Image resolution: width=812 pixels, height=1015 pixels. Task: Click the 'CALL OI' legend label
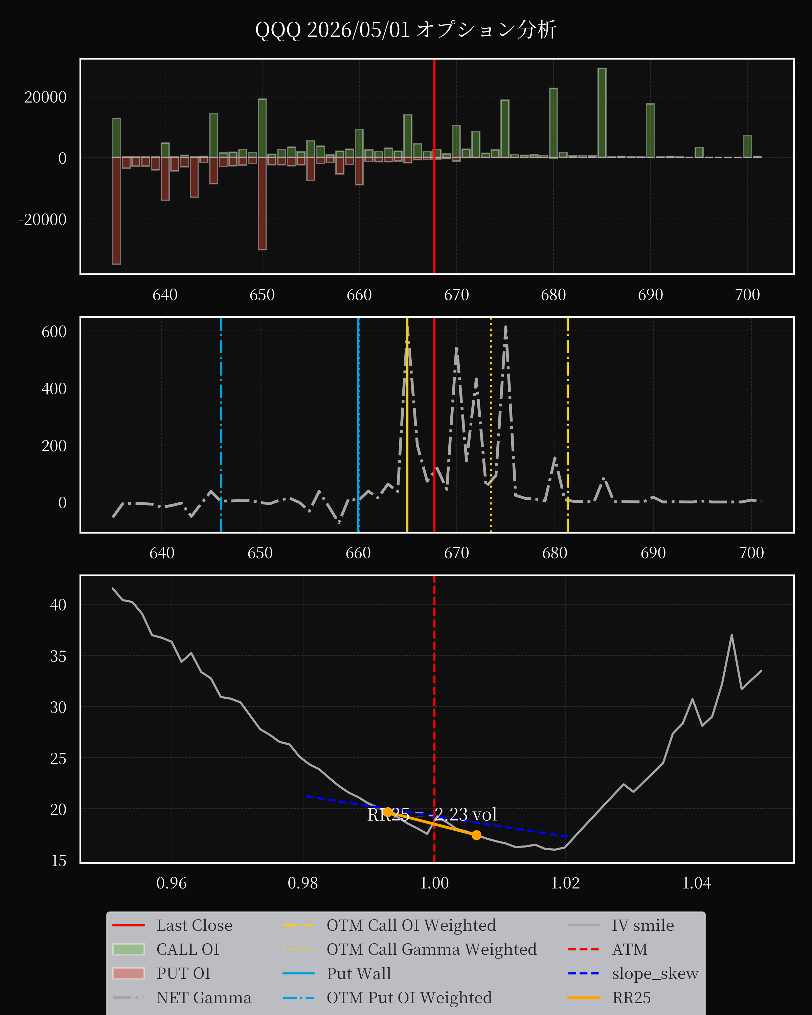click(188, 950)
